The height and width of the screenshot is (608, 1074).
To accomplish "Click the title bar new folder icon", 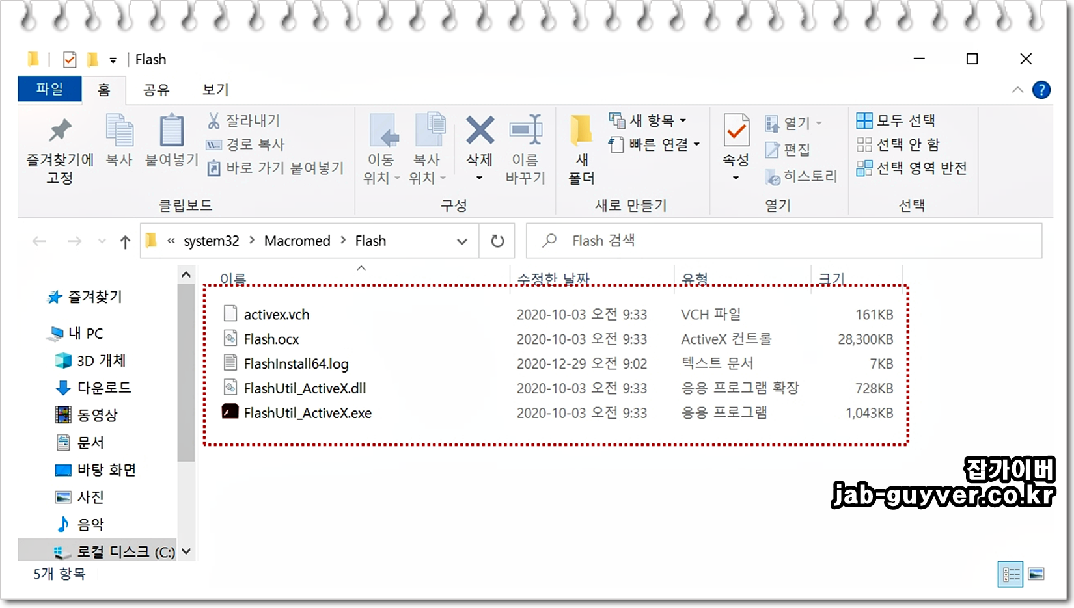I will (x=92, y=60).
